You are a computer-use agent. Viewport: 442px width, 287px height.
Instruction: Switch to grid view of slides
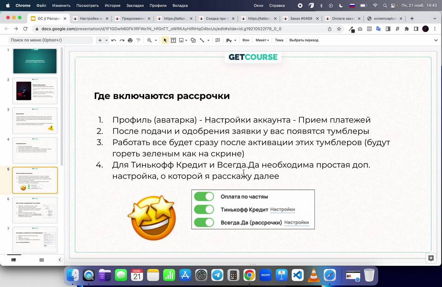point(41,260)
